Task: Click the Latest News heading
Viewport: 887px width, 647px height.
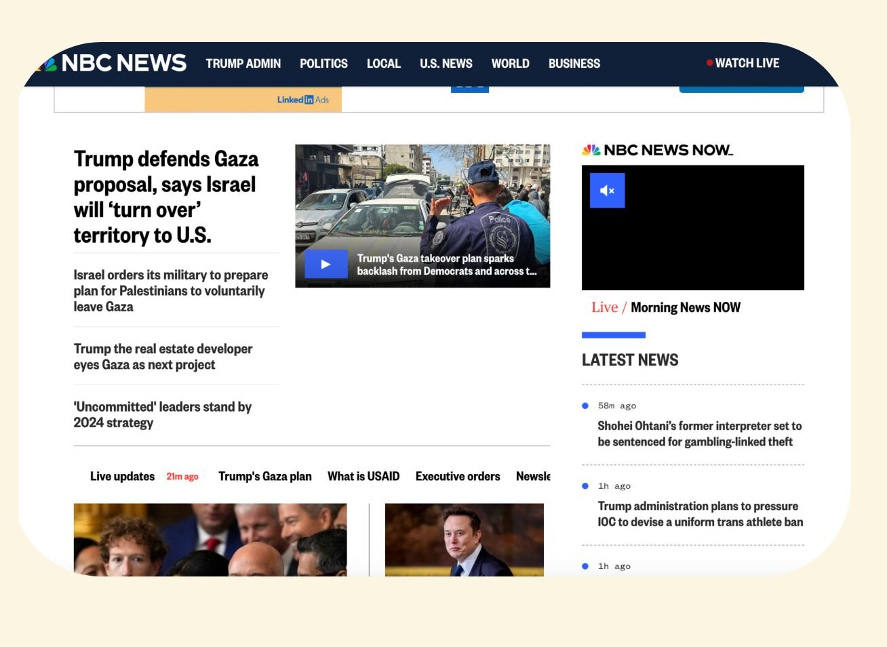Action: pyautogui.click(x=630, y=360)
